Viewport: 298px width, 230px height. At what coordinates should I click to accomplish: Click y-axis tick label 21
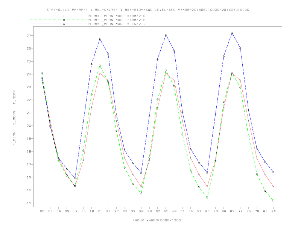point(29,113)
